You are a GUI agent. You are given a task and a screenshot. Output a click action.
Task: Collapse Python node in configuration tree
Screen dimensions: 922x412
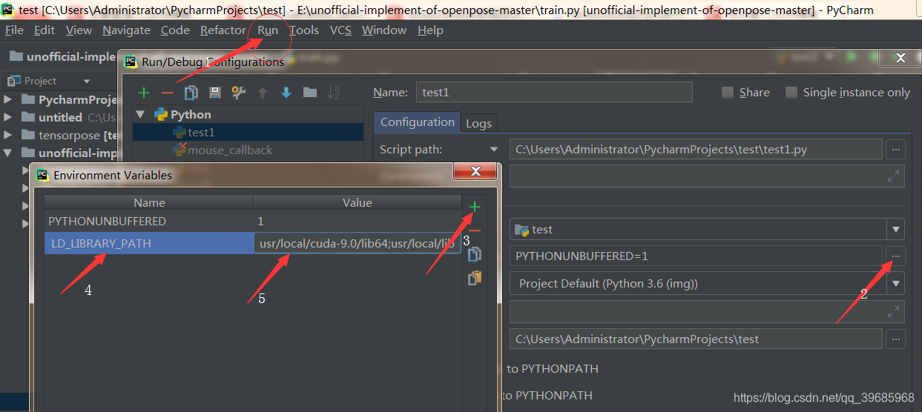point(141,115)
